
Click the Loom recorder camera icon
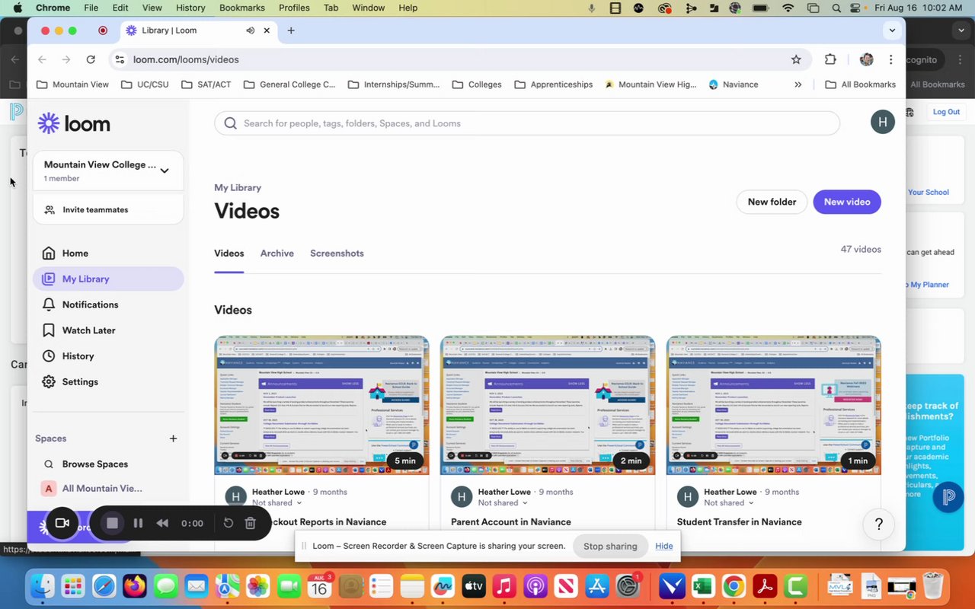click(x=62, y=523)
